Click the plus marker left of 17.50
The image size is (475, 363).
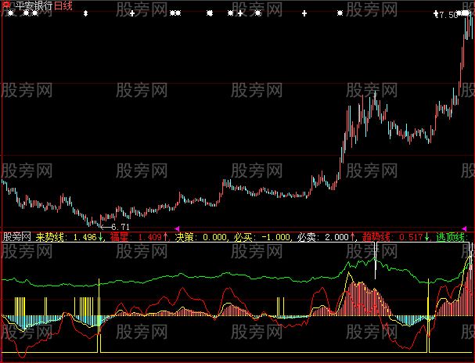pos(435,14)
